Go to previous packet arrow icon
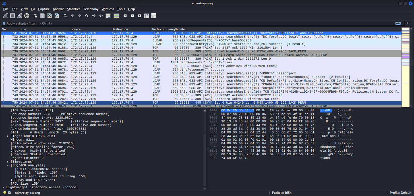414x196 pixels. coord(72,16)
